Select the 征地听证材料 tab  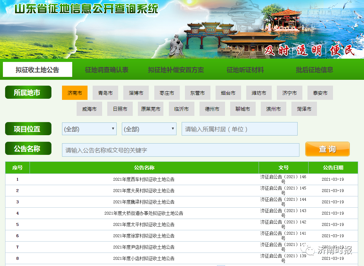point(245,70)
